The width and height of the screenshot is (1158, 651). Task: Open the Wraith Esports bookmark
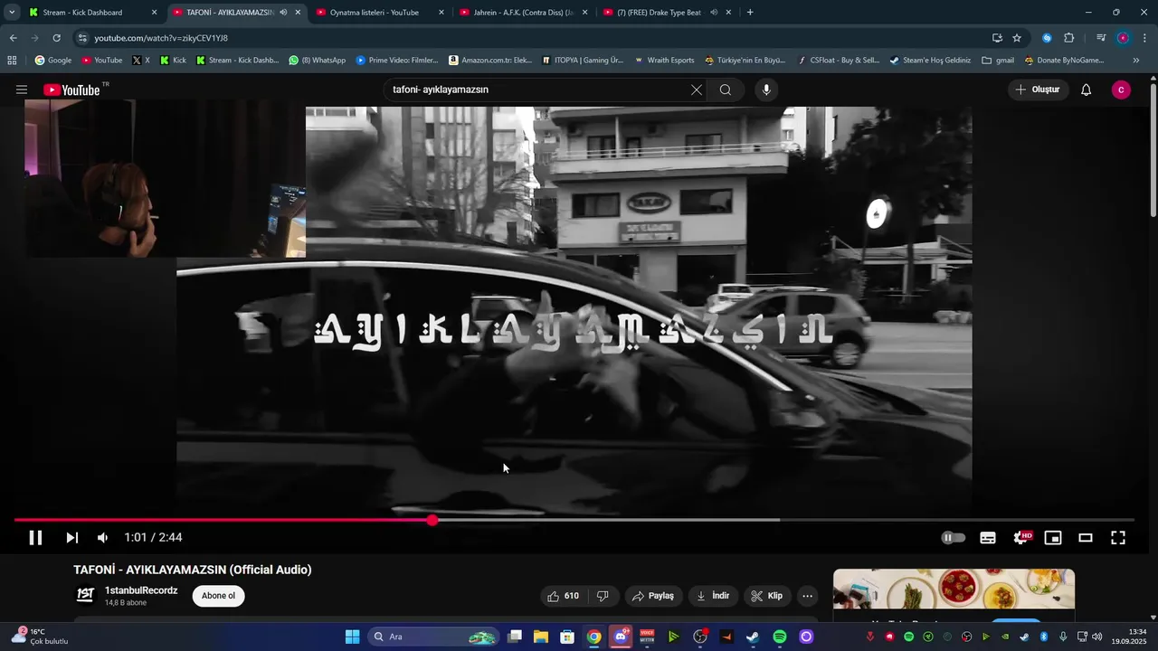pos(664,61)
